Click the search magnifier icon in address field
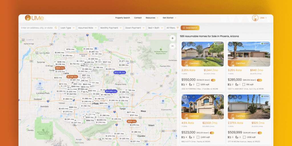The width and height of the screenshot is (292, 146). pyautogui.click(x=56, y=28)
